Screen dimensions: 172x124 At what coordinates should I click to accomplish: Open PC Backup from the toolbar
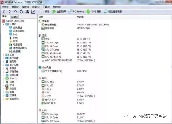(x=76, y=12)
